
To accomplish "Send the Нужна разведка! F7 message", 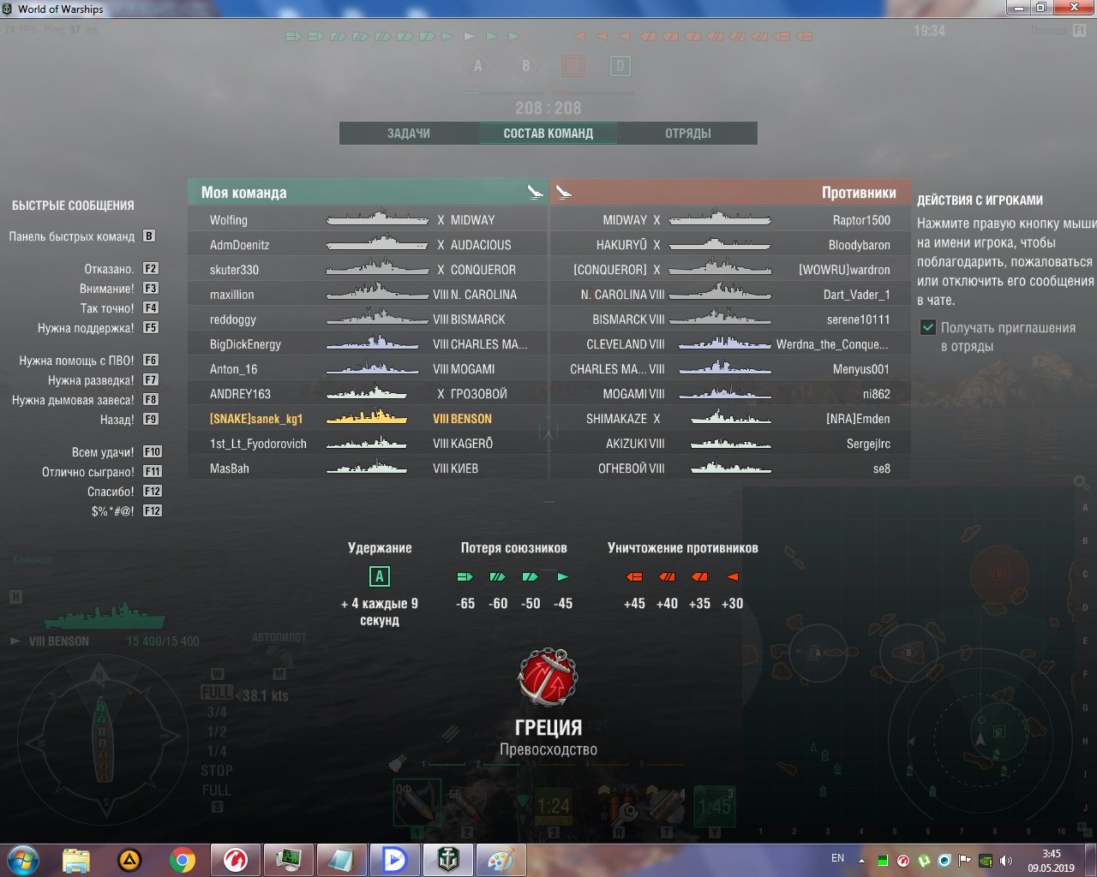I will [103, 380].
